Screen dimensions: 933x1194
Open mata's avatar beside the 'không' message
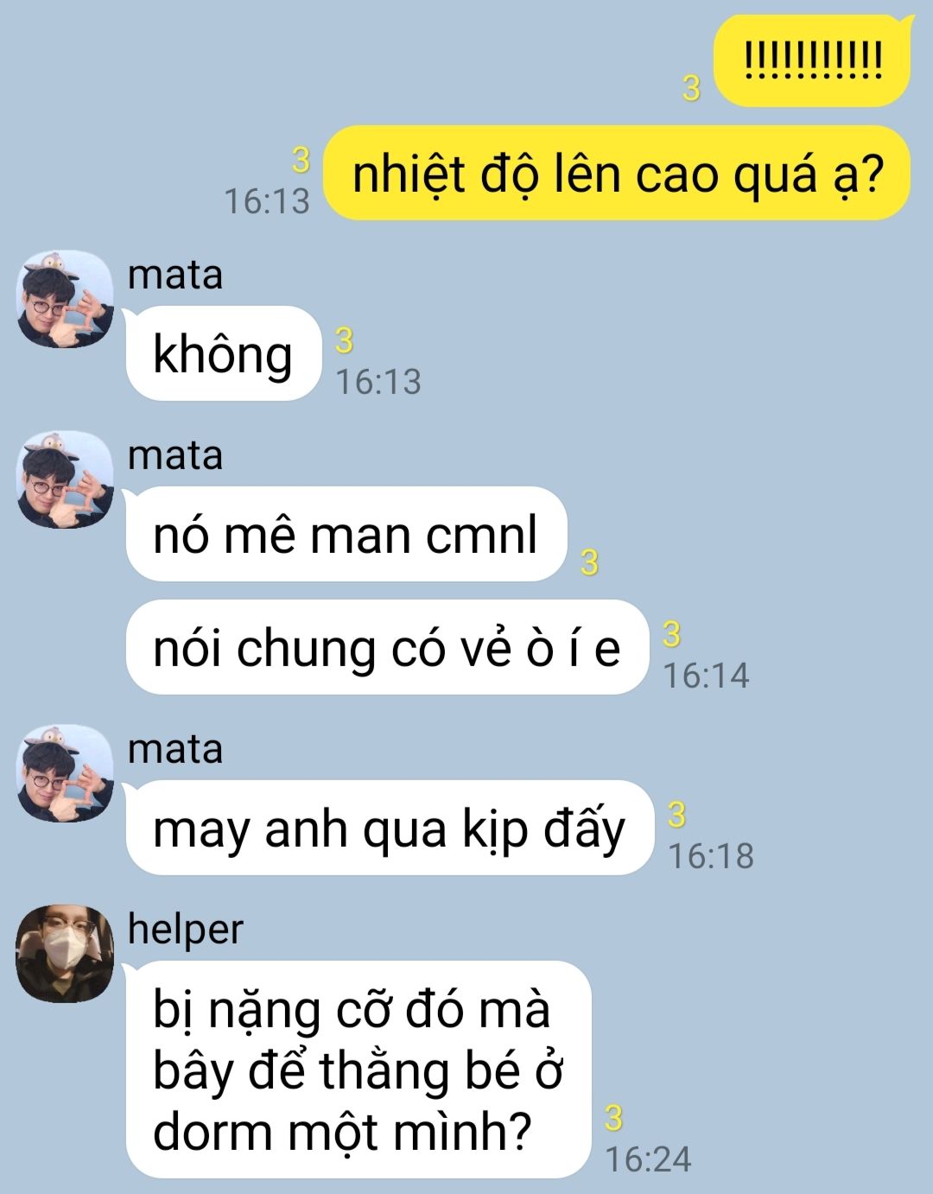[66, 299]
